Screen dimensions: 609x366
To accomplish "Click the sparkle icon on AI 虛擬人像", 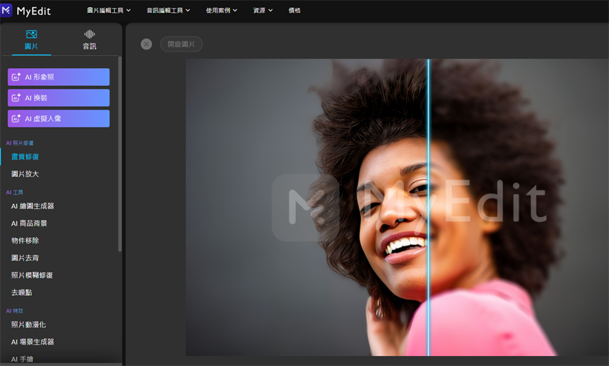I will pos(16,119).
